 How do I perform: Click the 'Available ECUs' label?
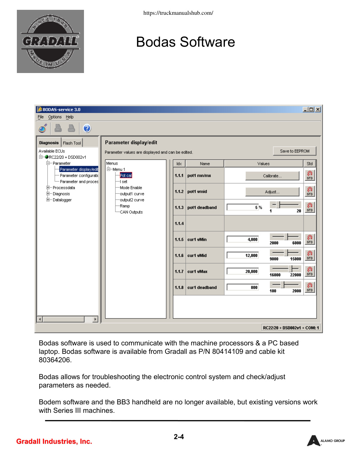[x=52, y=151]
